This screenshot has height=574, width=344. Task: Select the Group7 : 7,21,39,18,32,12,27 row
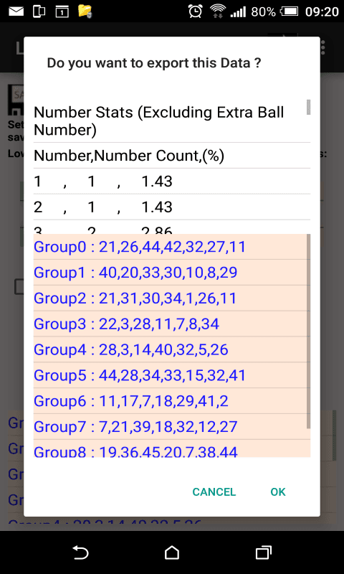coord(172,426)
